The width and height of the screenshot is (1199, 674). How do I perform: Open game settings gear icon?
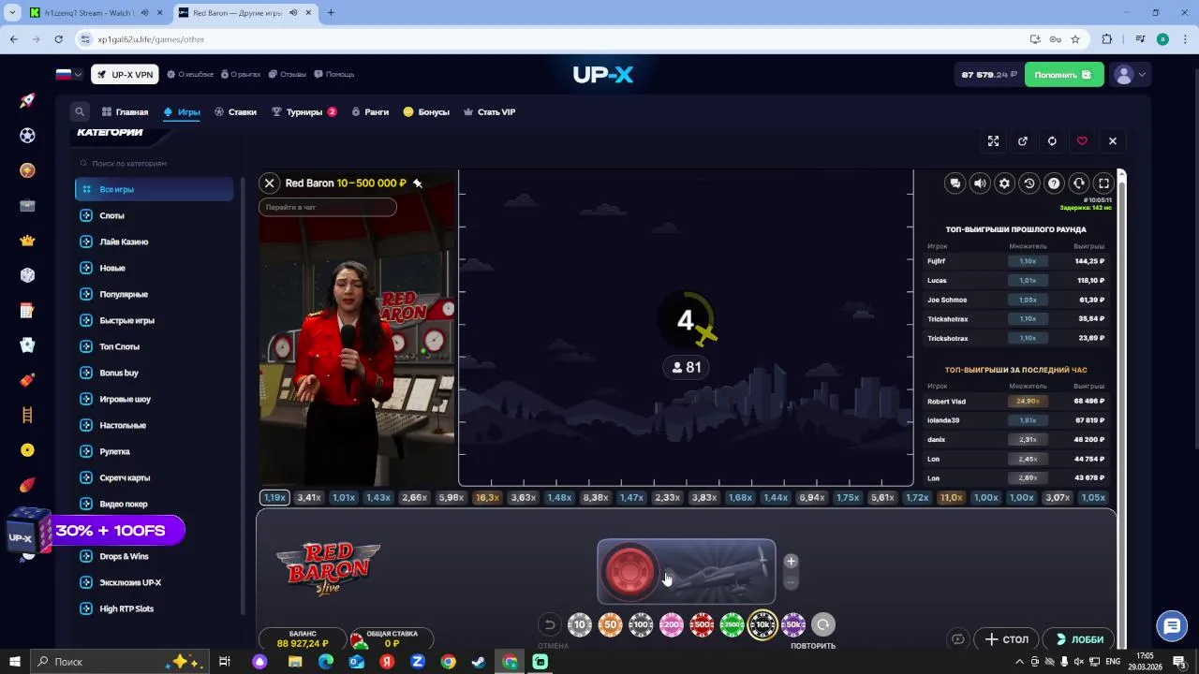(x=1004, y=183)
